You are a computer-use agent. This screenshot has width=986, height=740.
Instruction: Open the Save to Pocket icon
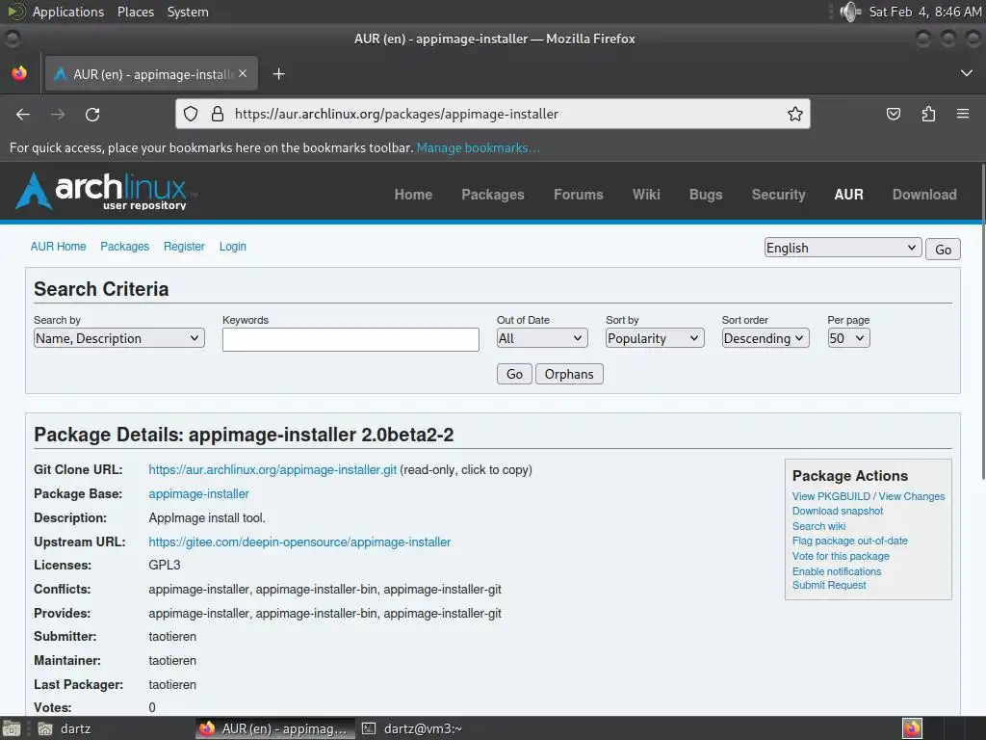[893, 114]
